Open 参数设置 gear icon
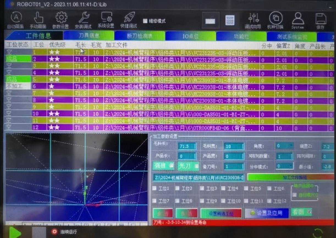336x238 pixels. coord(61,20)
